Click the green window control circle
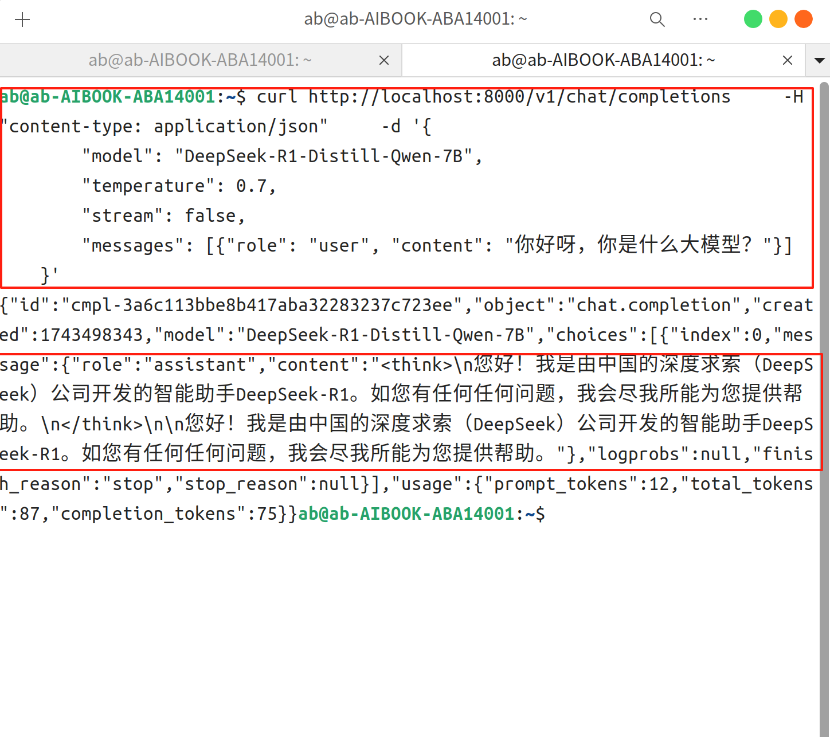The image size is (830, 737). [x=753, y=18]
